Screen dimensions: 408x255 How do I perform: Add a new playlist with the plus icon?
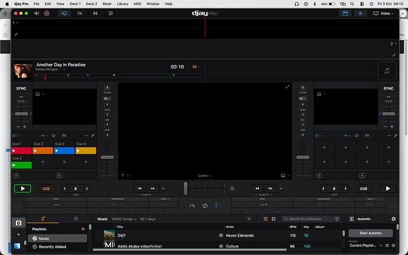[x=83, y=228]
